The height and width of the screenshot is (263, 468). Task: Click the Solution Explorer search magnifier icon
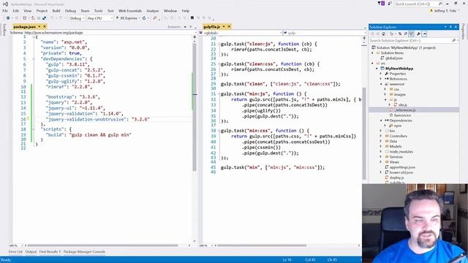454,41
